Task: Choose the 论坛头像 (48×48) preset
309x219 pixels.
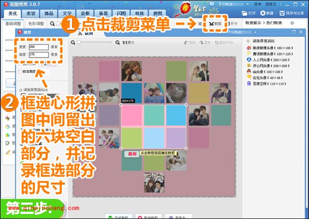Action: tap(265, 78)
